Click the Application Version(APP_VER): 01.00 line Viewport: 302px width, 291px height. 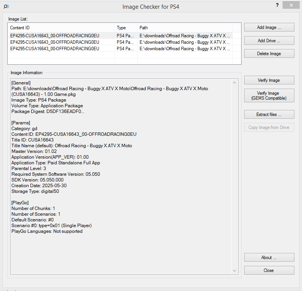click(50, 157)
